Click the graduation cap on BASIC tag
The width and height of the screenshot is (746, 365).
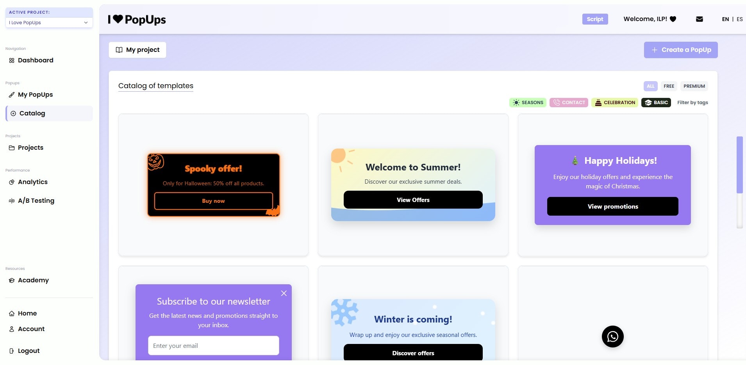(x=648, y=103)
